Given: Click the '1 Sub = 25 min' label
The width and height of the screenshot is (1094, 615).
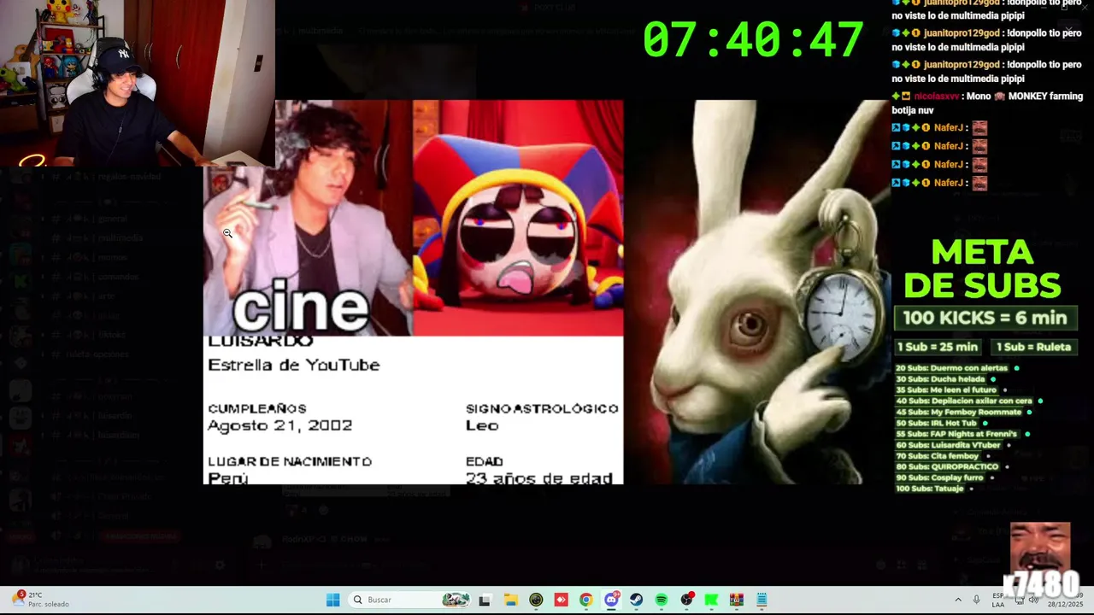Looking at the screenshot, I should point(937,347).
